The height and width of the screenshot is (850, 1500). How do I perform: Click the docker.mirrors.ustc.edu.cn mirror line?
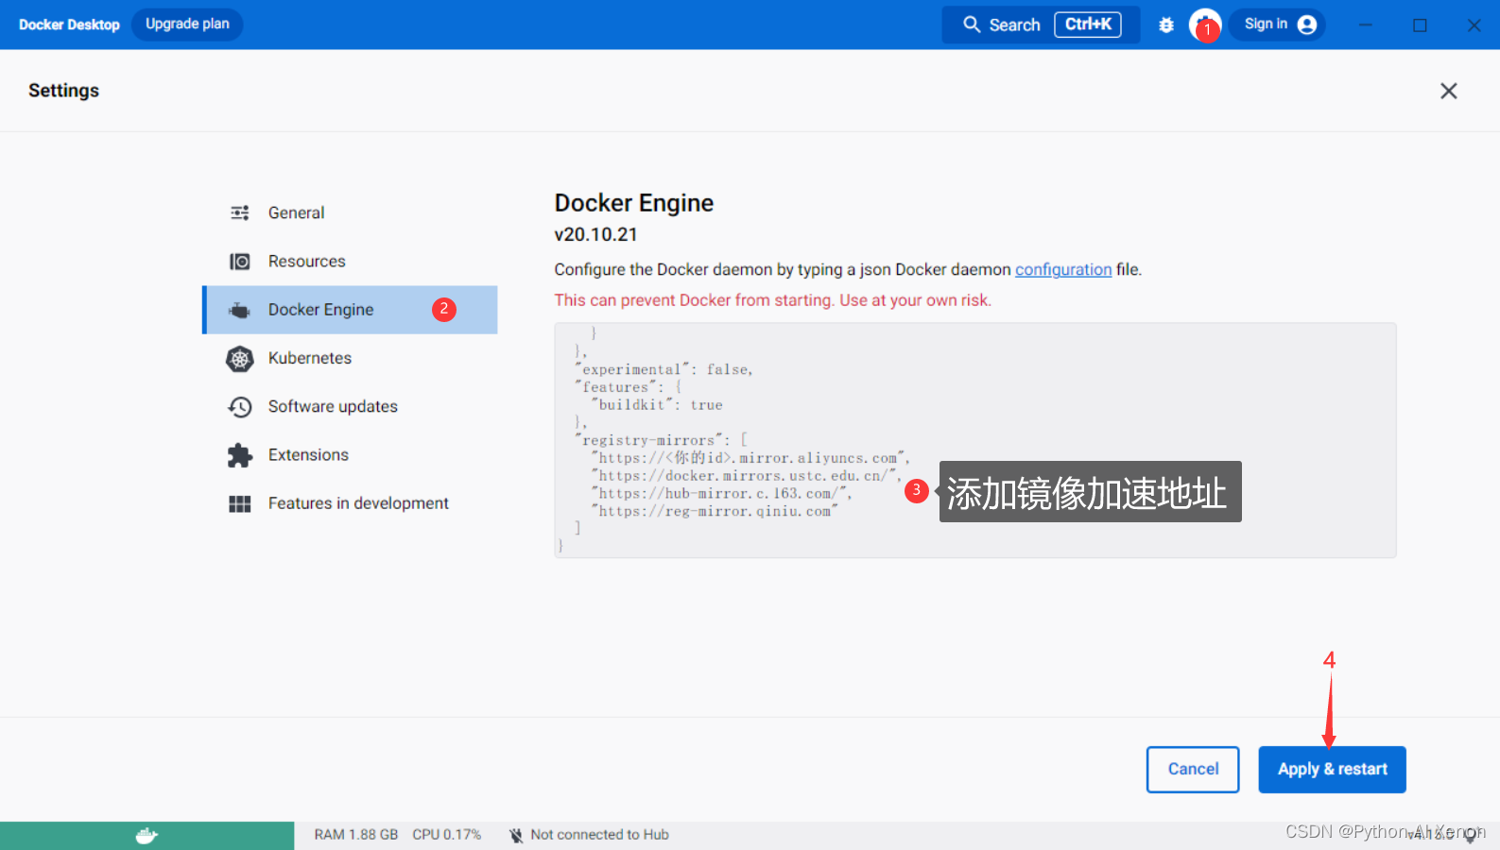pyautogui.click(x=746, y=476)
